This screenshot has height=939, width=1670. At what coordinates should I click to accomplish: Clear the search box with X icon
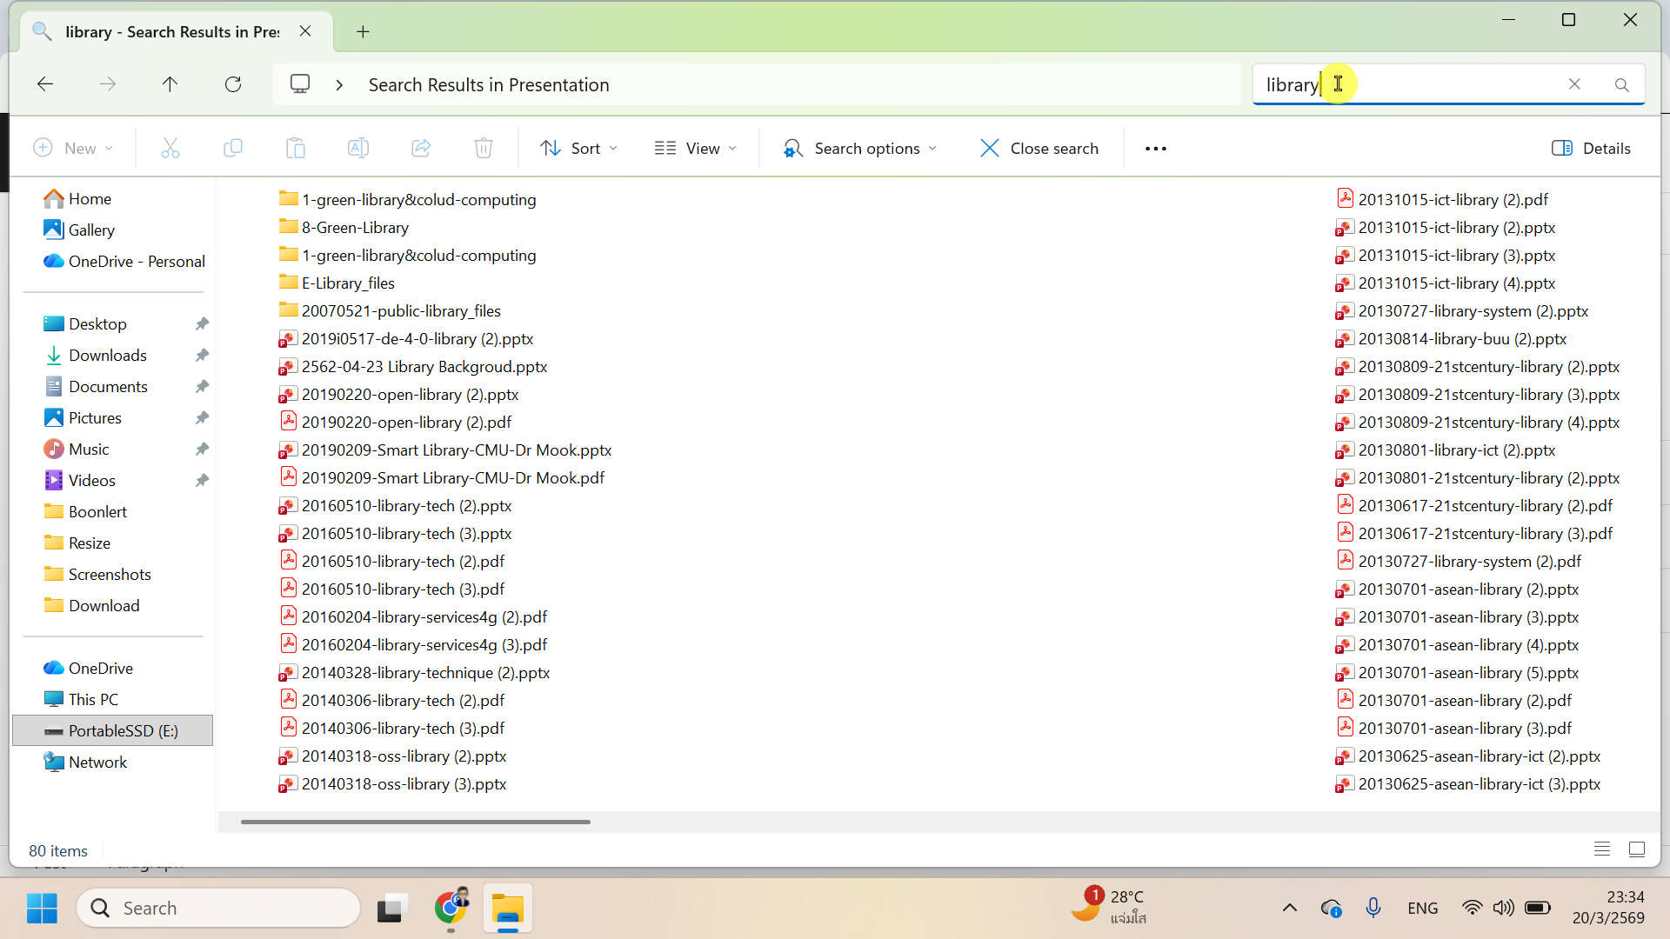click(1574, 84)
